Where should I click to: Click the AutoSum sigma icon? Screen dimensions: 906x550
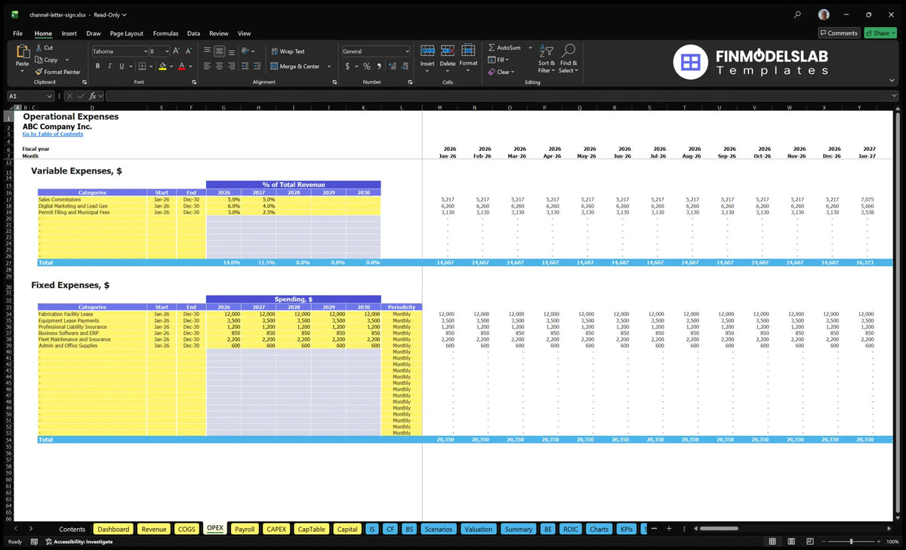[492, 48]
